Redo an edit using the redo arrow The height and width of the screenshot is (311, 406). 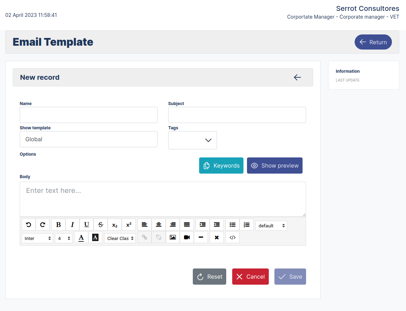pos(43,225)
